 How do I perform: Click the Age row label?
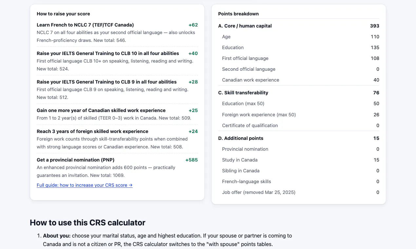click(226, 37)
